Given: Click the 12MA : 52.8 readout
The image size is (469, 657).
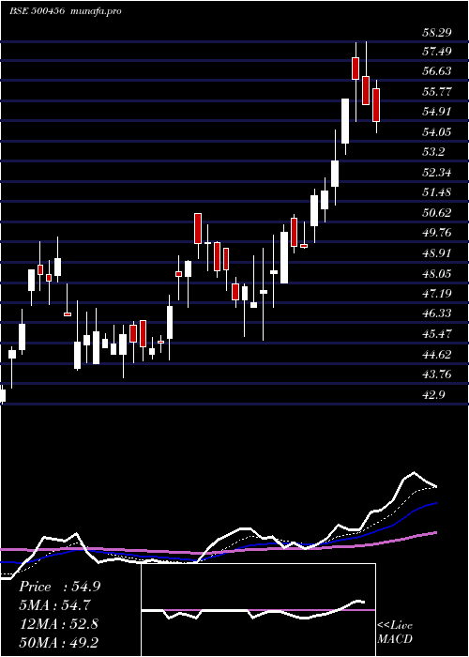Looking at the screenshot, I should [x=59, y=624].
